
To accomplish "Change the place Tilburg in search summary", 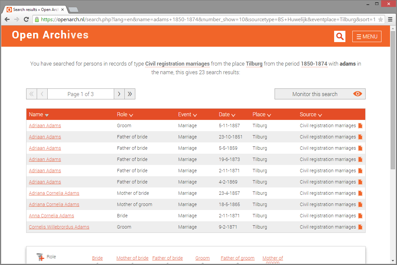I will point(254,64).
